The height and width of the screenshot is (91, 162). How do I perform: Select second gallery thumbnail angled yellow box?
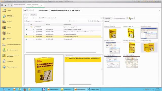131,33
